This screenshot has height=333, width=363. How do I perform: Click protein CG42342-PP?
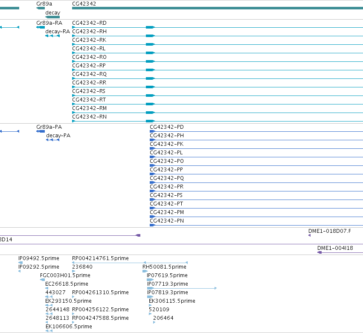point(166,170)
